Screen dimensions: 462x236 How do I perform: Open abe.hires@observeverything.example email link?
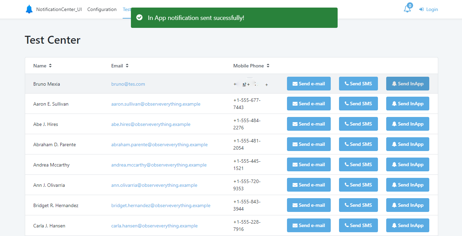point(151,124)
